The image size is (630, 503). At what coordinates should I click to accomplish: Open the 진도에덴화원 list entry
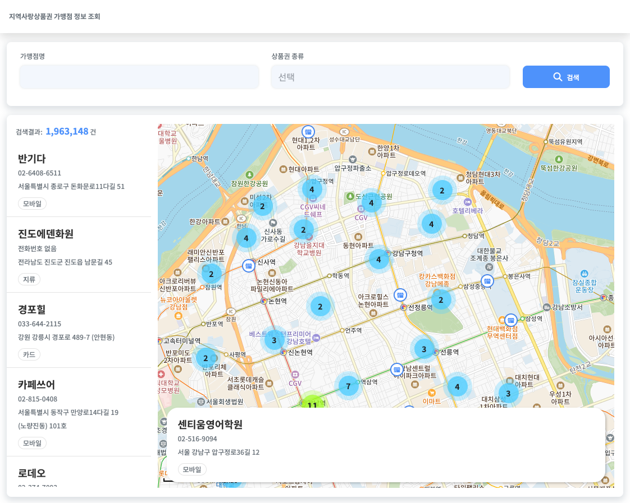tap(79, 248)
